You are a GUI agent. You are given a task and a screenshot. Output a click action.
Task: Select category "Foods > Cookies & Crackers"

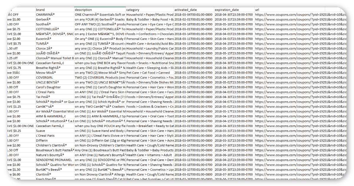(150, 107)
